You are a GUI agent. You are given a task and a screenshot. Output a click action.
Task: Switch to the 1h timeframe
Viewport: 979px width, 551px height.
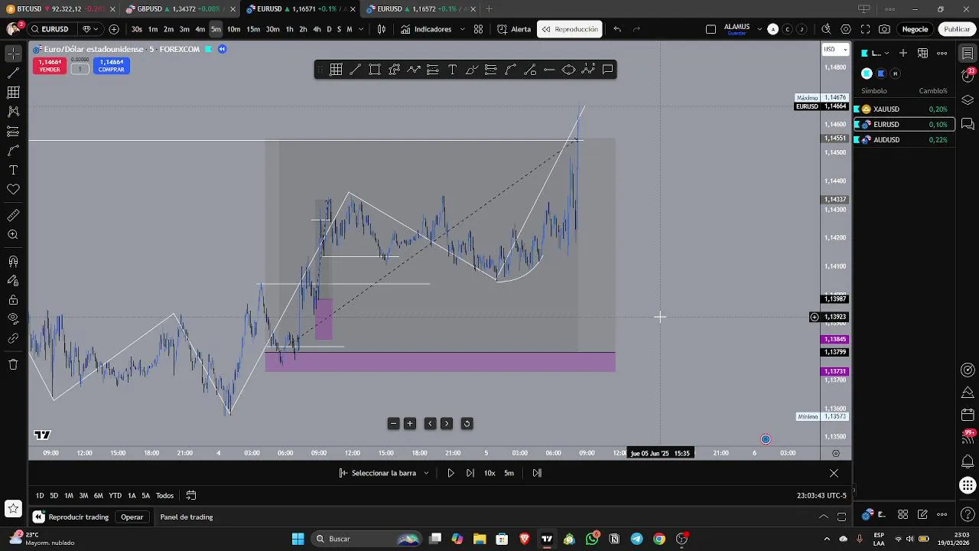pos(289,29)
